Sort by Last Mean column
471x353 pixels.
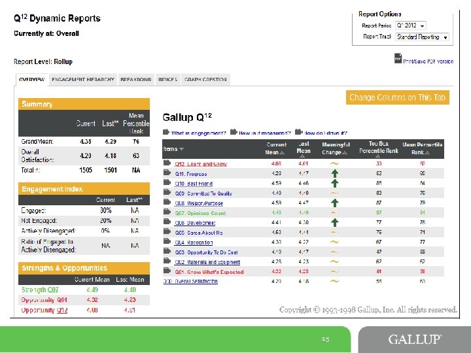click(x=304, y=149)
